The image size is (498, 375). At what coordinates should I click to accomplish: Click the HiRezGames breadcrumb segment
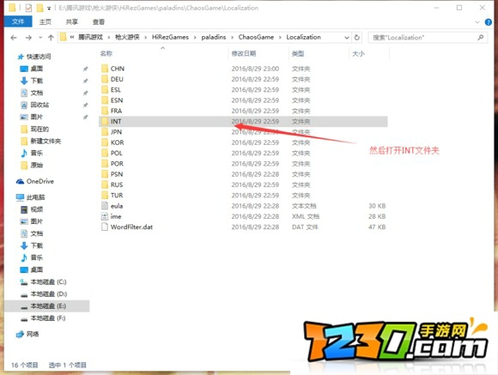tap(170, 37)
